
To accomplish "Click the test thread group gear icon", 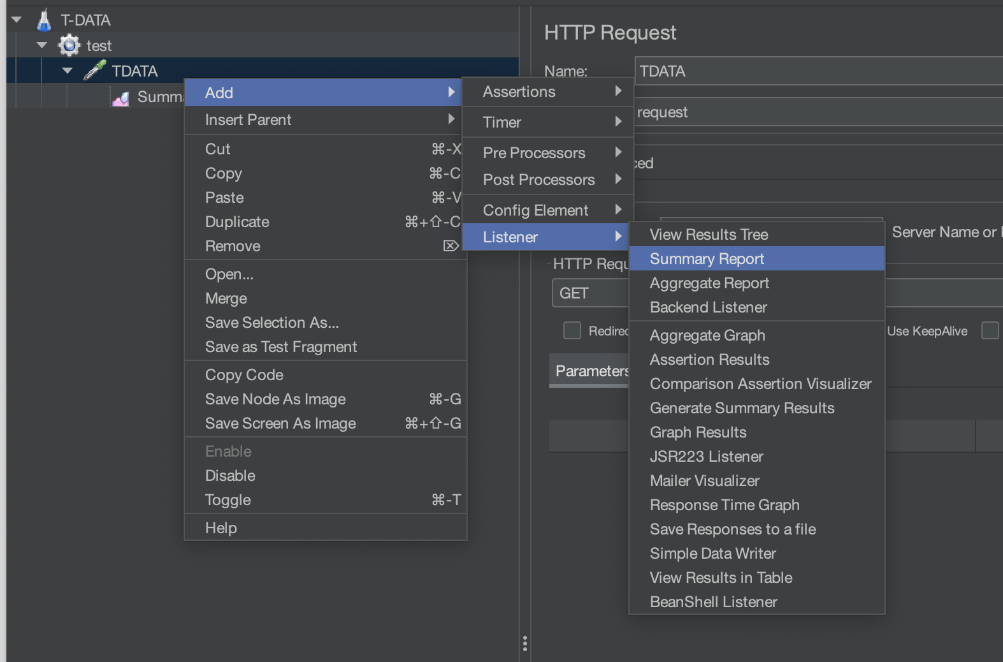I will coord(69,45).
